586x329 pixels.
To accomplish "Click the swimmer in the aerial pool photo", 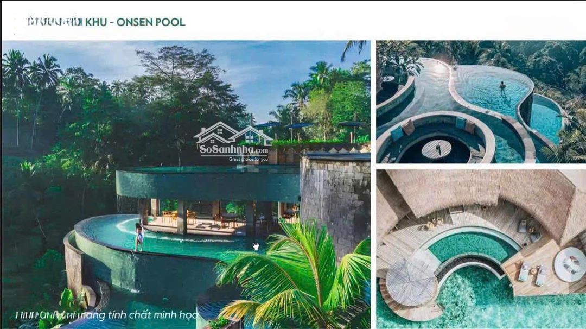I will pos(502,87).
